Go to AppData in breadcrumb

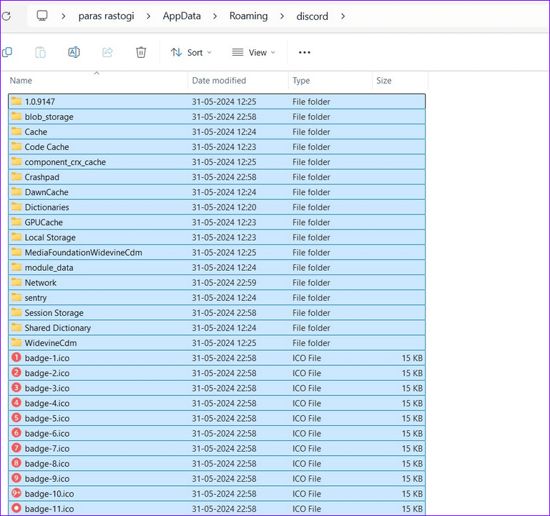pyautogui.click(x=182, y=16)
